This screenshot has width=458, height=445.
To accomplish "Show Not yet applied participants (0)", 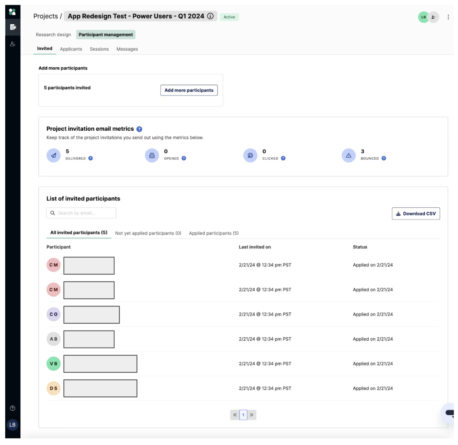I will (148, 233).
